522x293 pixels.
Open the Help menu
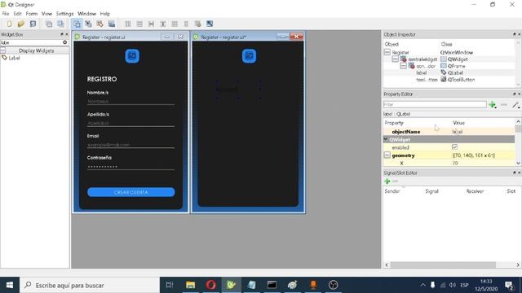[x=105, y=14]
